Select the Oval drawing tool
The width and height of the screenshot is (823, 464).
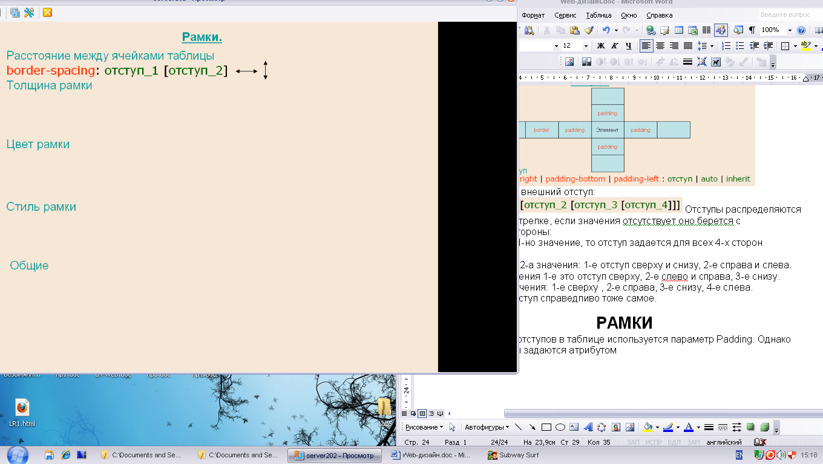(x=560, y=427)
